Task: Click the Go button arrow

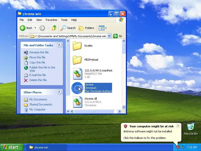Action: tap(115, 36)
